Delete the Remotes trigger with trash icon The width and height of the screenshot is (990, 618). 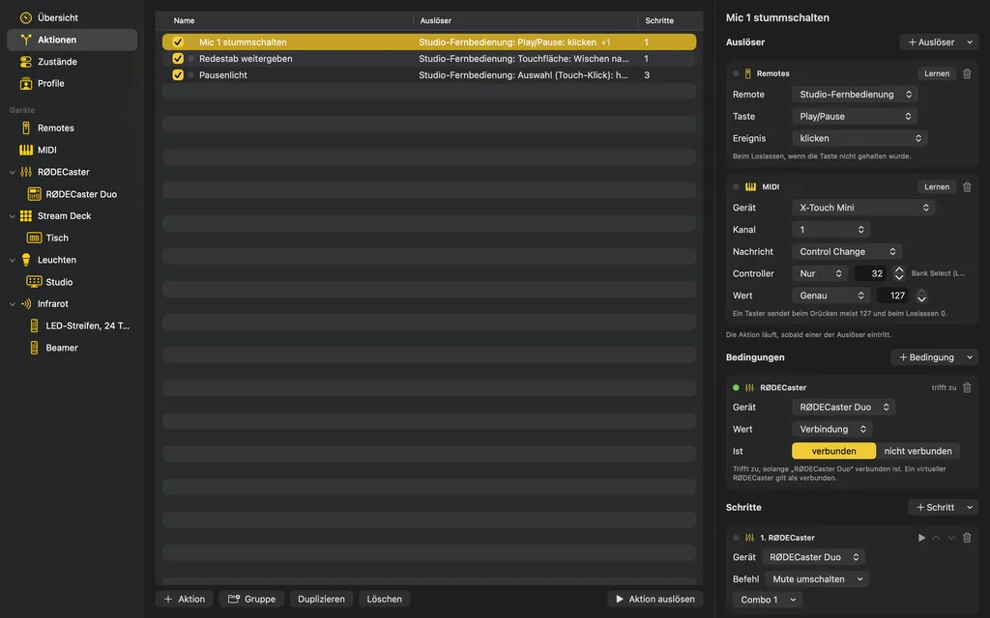(x=967, y=73)
